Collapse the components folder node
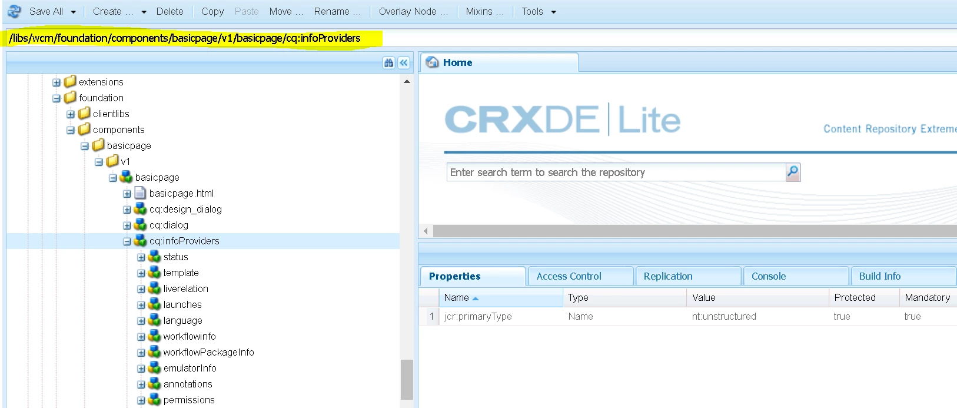The width and height of the screenshot is (957, 408). [x=71, y=130]
